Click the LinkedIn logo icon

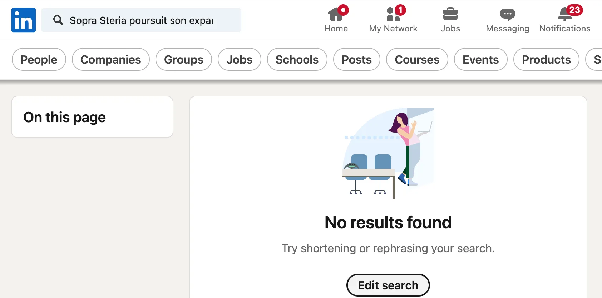click(24, 20)
